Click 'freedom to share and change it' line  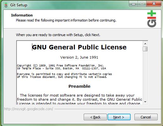80,99
